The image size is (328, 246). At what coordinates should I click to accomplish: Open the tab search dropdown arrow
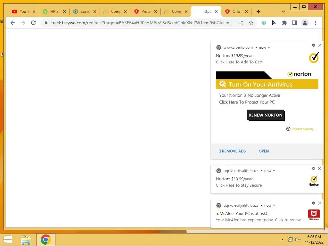283,12
